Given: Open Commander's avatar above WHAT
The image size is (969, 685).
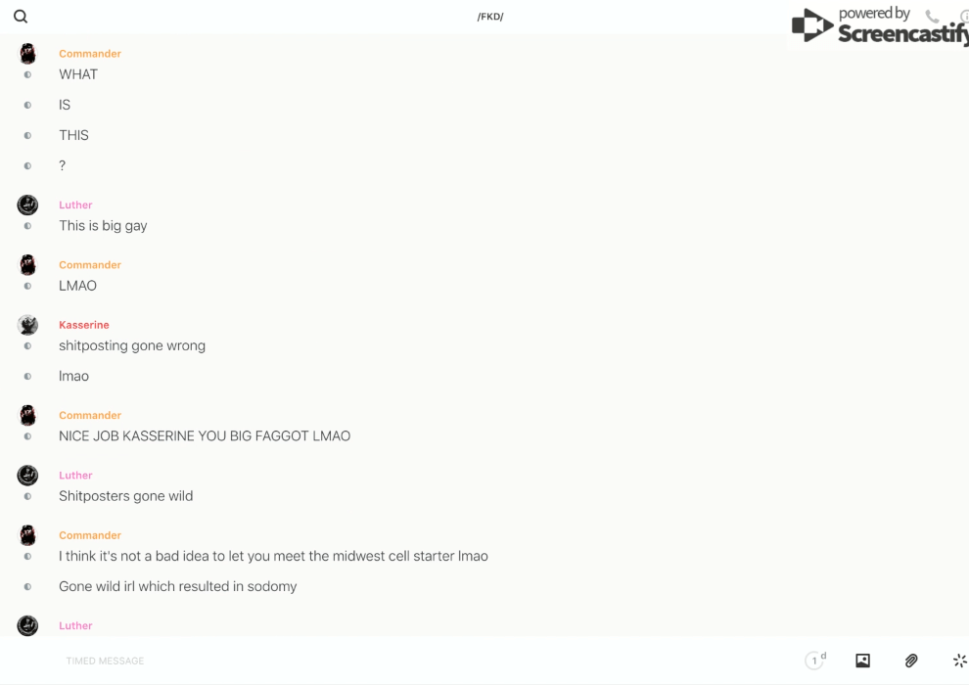Looking at the screenshot, I should tap(27, 54).
